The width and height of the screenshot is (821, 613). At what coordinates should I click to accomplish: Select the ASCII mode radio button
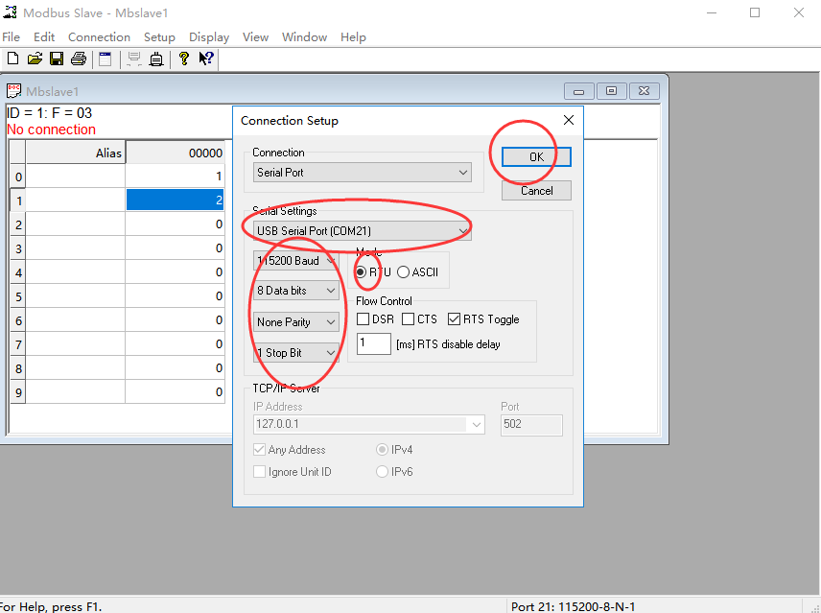[x=404, y=271]
